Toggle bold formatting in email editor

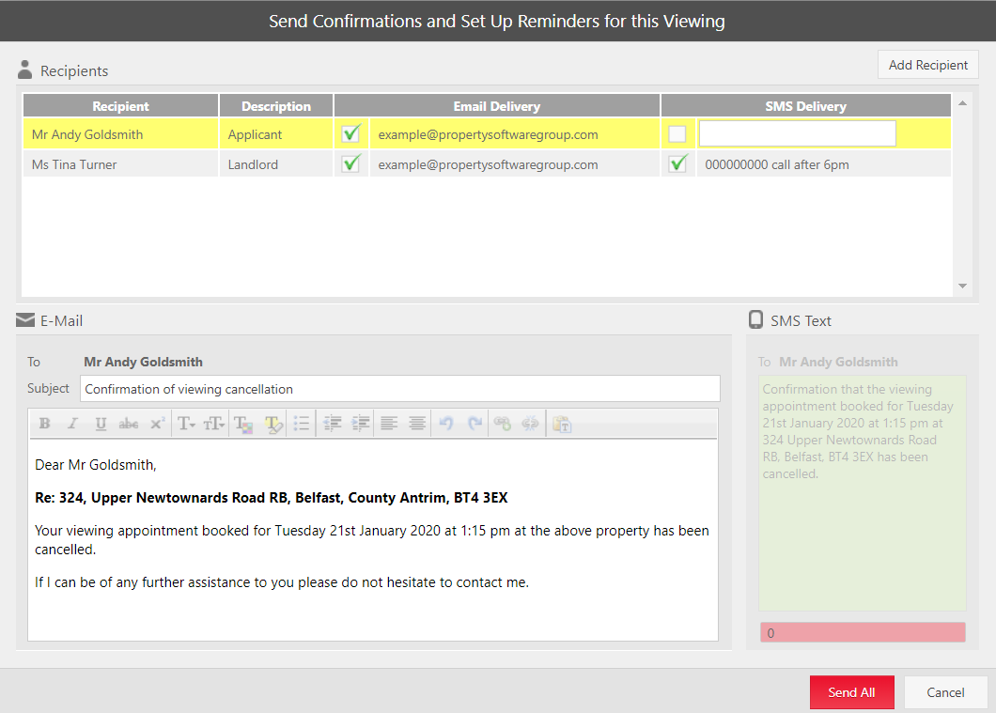[x=44, y=424]
